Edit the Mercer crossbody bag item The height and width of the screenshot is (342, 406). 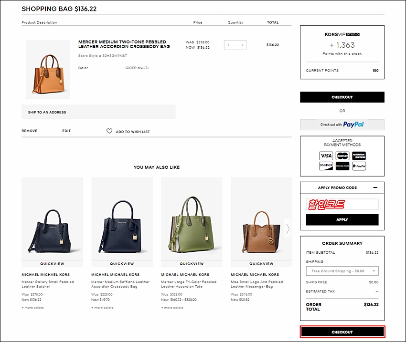(x=66, y=131)
